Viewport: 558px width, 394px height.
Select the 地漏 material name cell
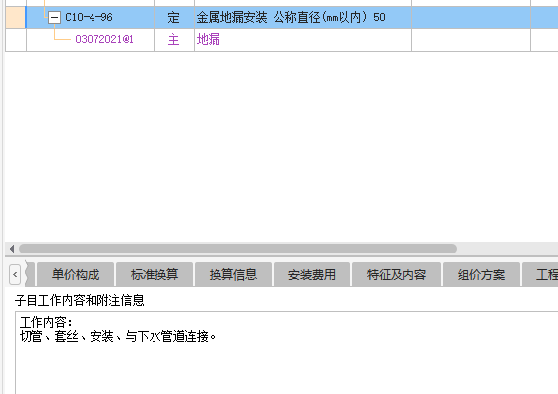[303, 39]
